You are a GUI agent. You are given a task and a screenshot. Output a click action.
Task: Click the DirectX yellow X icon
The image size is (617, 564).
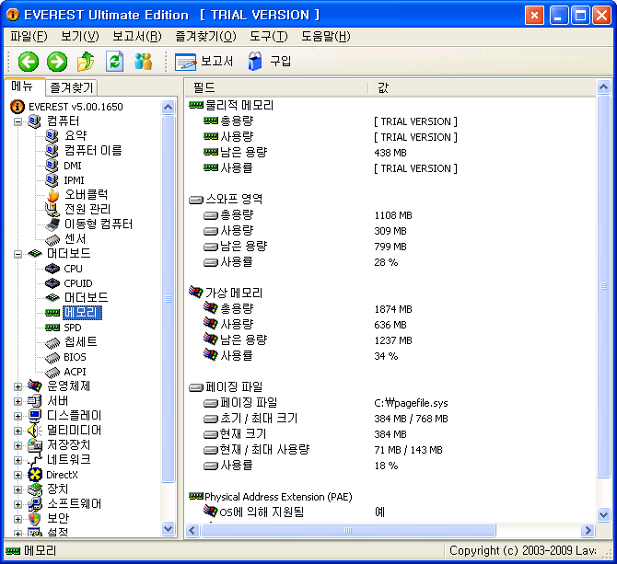point(35,475)
